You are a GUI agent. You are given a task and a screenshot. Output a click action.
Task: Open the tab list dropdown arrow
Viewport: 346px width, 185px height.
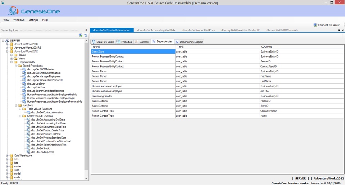click(x=339, y=30)
